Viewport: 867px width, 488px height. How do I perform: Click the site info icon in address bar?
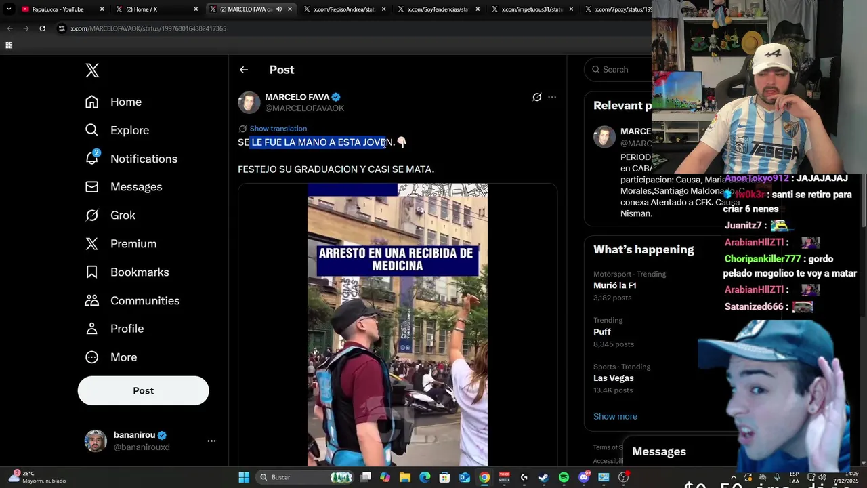(62, 28)
